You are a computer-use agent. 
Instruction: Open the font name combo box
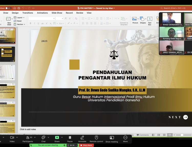42,18
